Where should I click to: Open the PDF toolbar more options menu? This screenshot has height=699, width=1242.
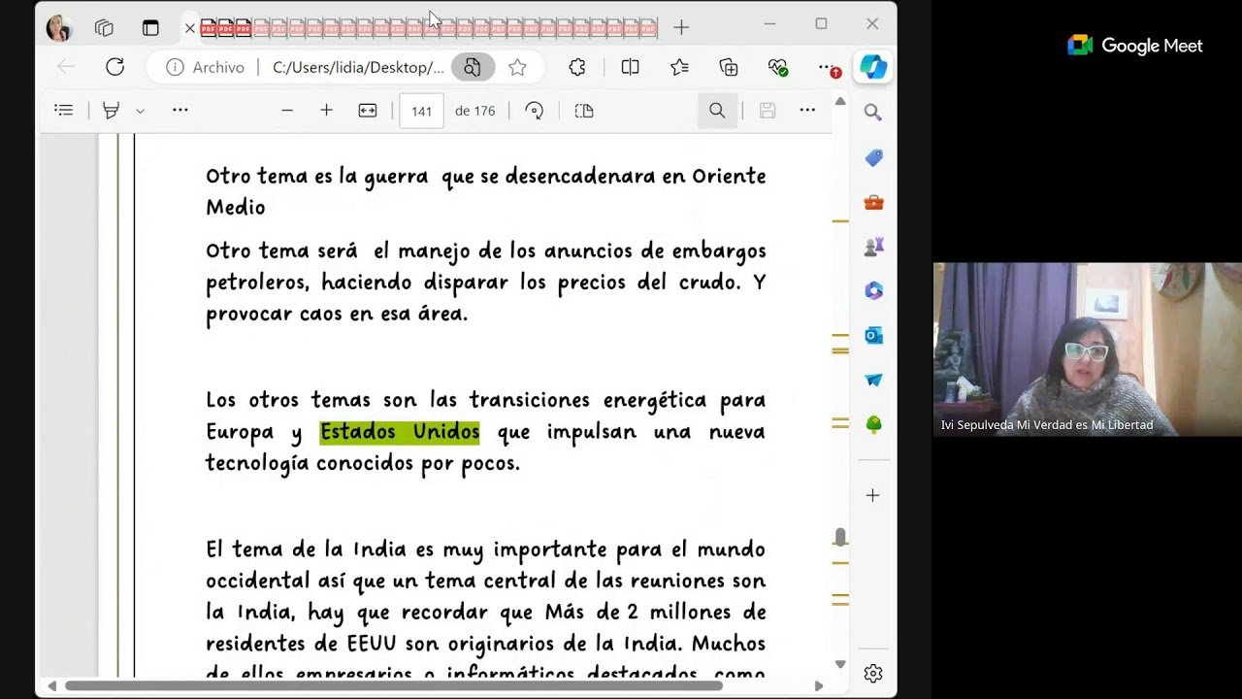807,110
